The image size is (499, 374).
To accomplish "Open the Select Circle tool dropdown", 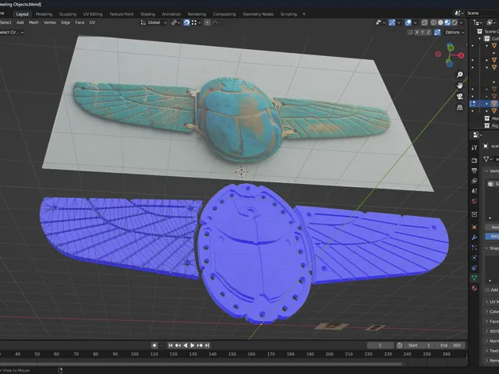I will [x=12, y=32].
